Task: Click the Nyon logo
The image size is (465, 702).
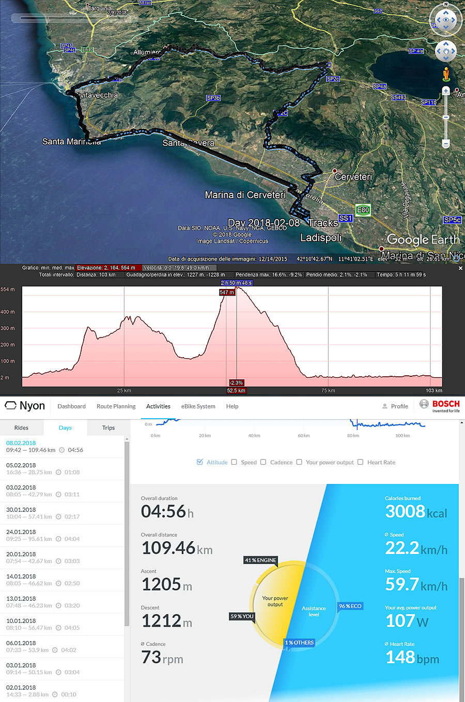Action: (25, 406)
